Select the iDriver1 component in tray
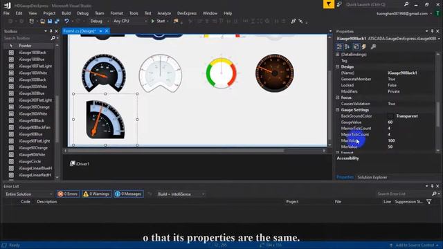Screen dimensions: 443x249 click(x=80, y=164)
